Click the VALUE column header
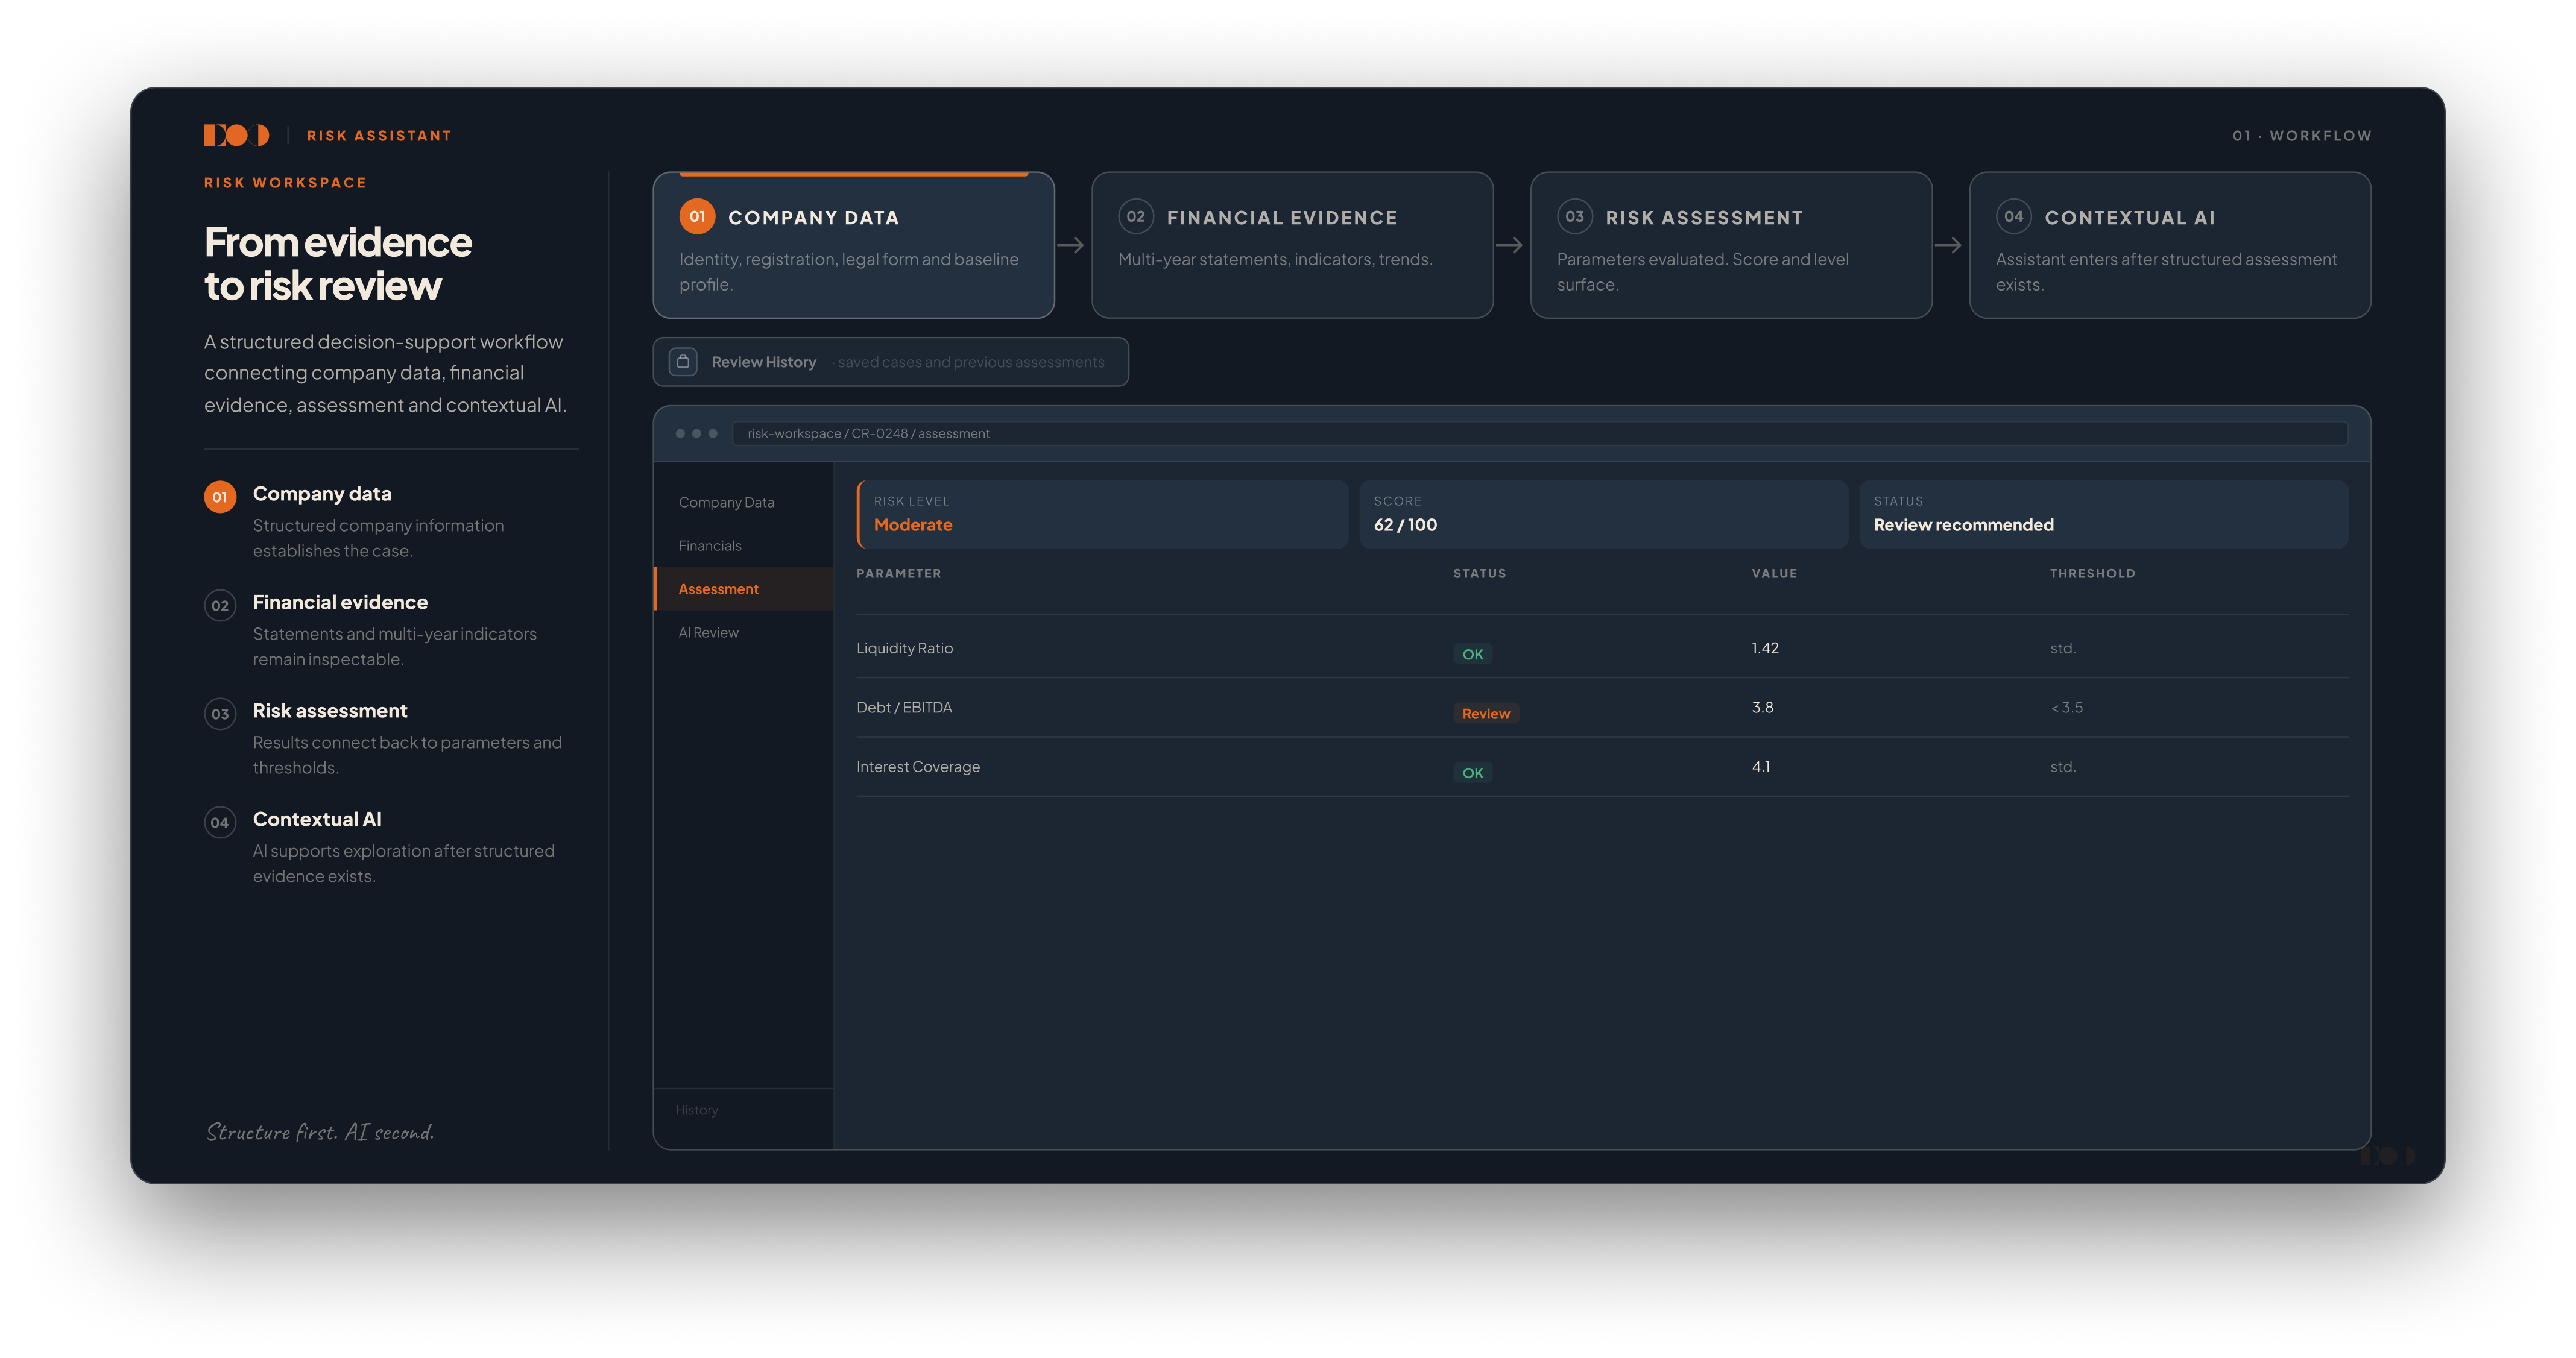 point(1774,574)
